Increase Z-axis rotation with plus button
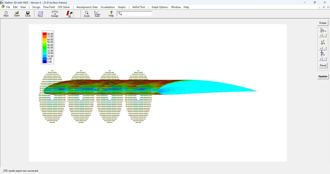330x174 pixels. (321, 59)
